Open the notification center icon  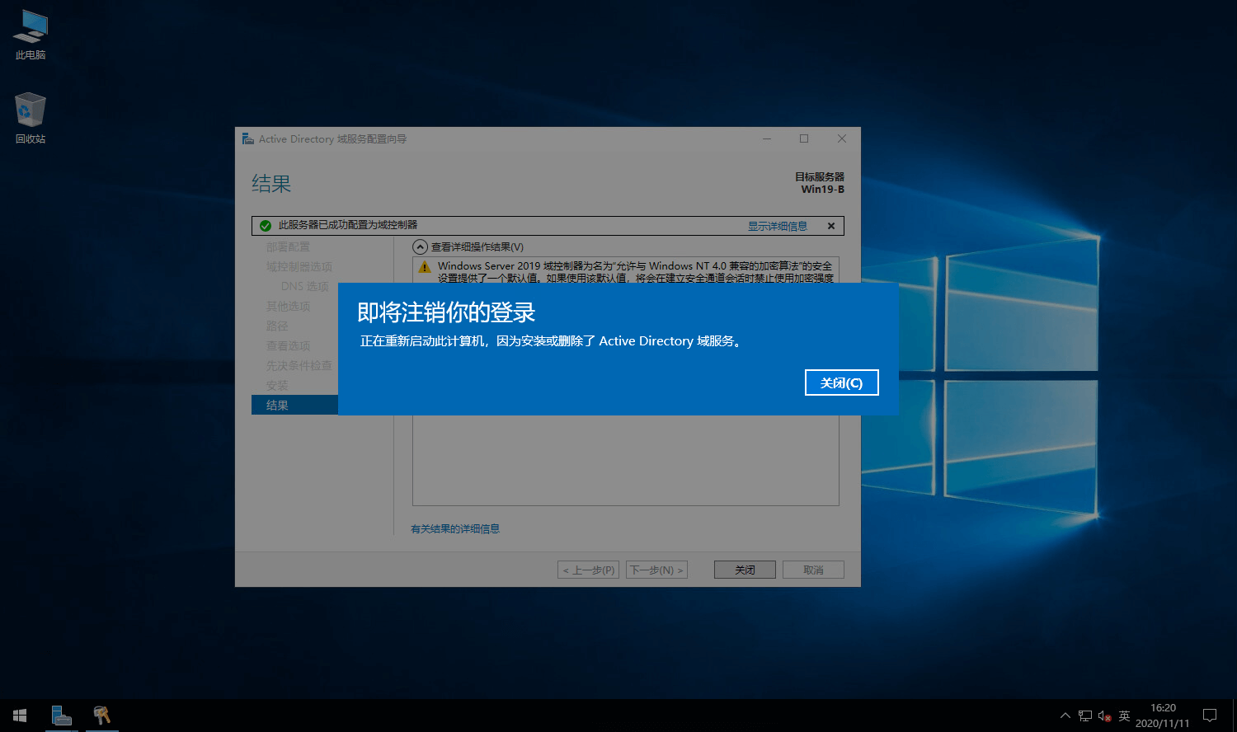coord(1210,716)
